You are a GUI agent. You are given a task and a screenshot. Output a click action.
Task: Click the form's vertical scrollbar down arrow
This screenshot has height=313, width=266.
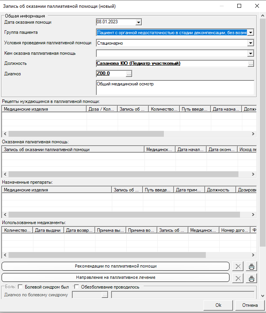coord(263,296)
